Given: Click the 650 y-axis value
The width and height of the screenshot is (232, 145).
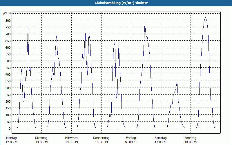Looking at the screenshot, I should tap(8, 41).
